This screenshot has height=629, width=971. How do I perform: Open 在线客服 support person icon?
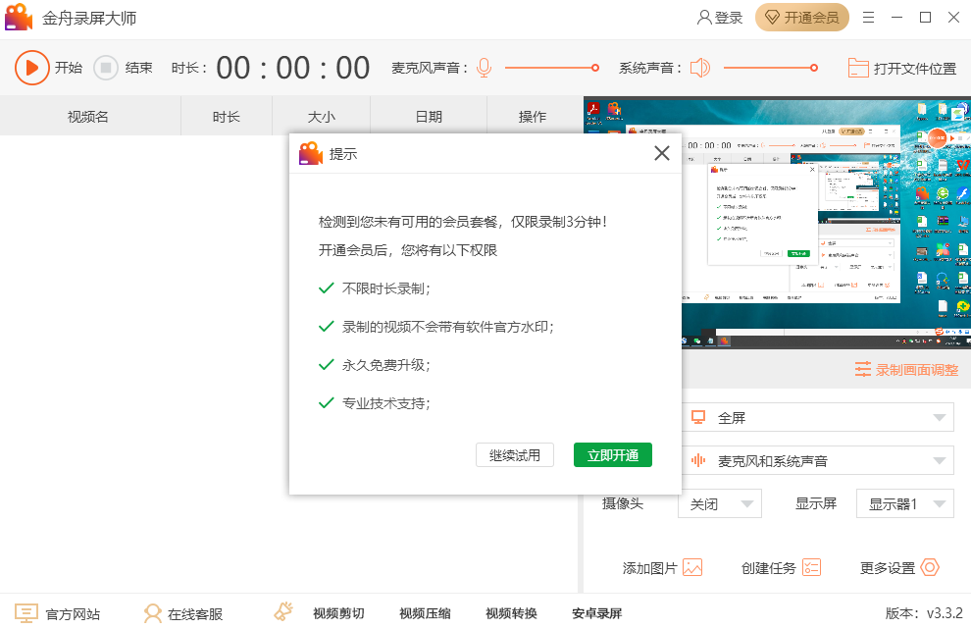[x=152, y=613]
